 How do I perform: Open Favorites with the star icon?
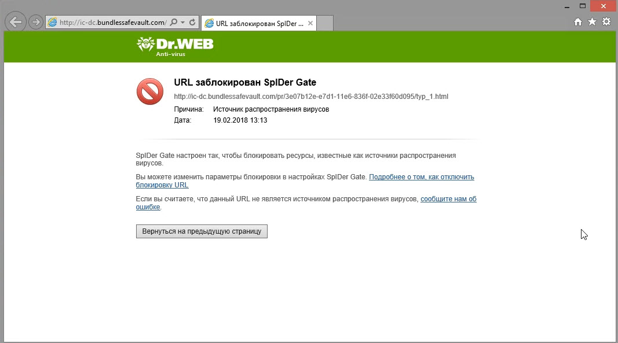tap(592, 22)
